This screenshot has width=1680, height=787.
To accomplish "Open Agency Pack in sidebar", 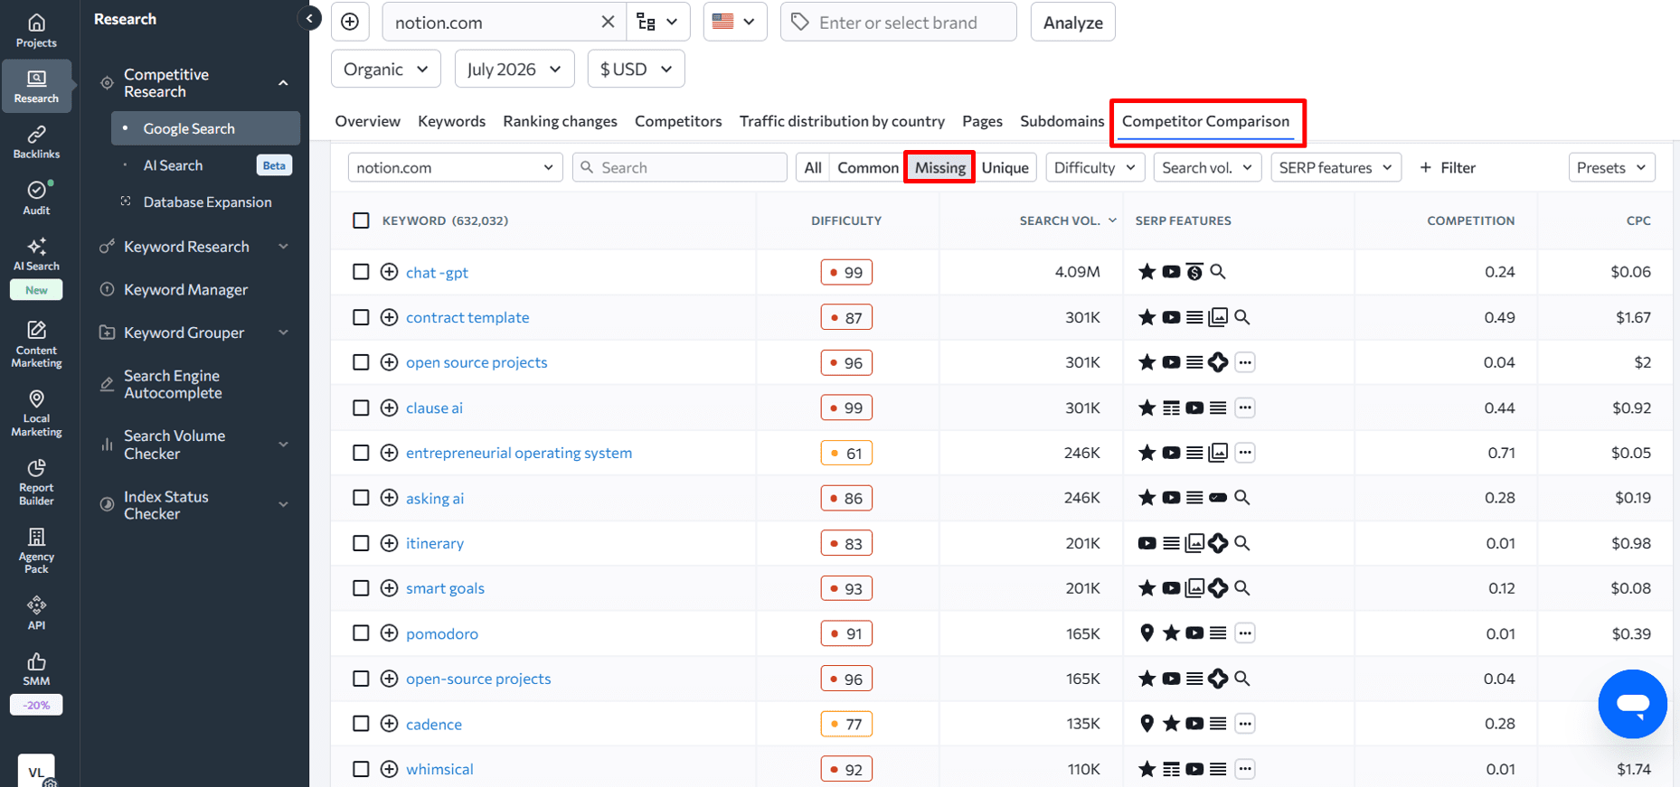I will point(36,551).
